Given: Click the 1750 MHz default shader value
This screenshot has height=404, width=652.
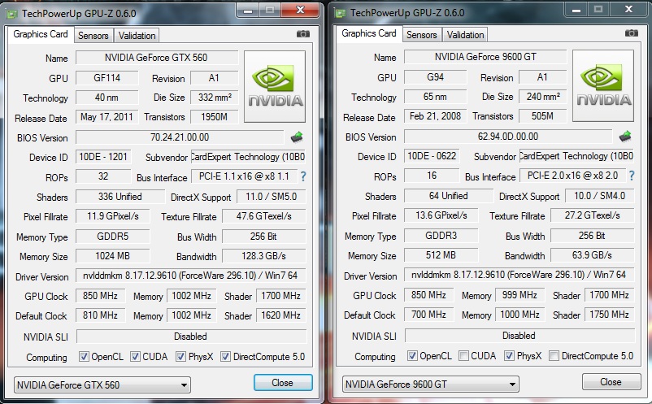Looking at the screenshot, I should 609,315.
